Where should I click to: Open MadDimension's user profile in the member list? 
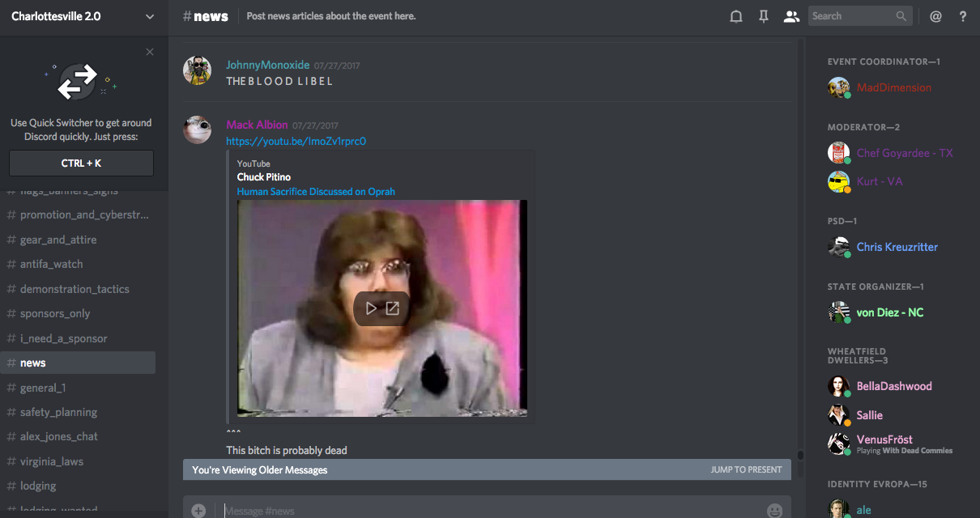(893, 87)
